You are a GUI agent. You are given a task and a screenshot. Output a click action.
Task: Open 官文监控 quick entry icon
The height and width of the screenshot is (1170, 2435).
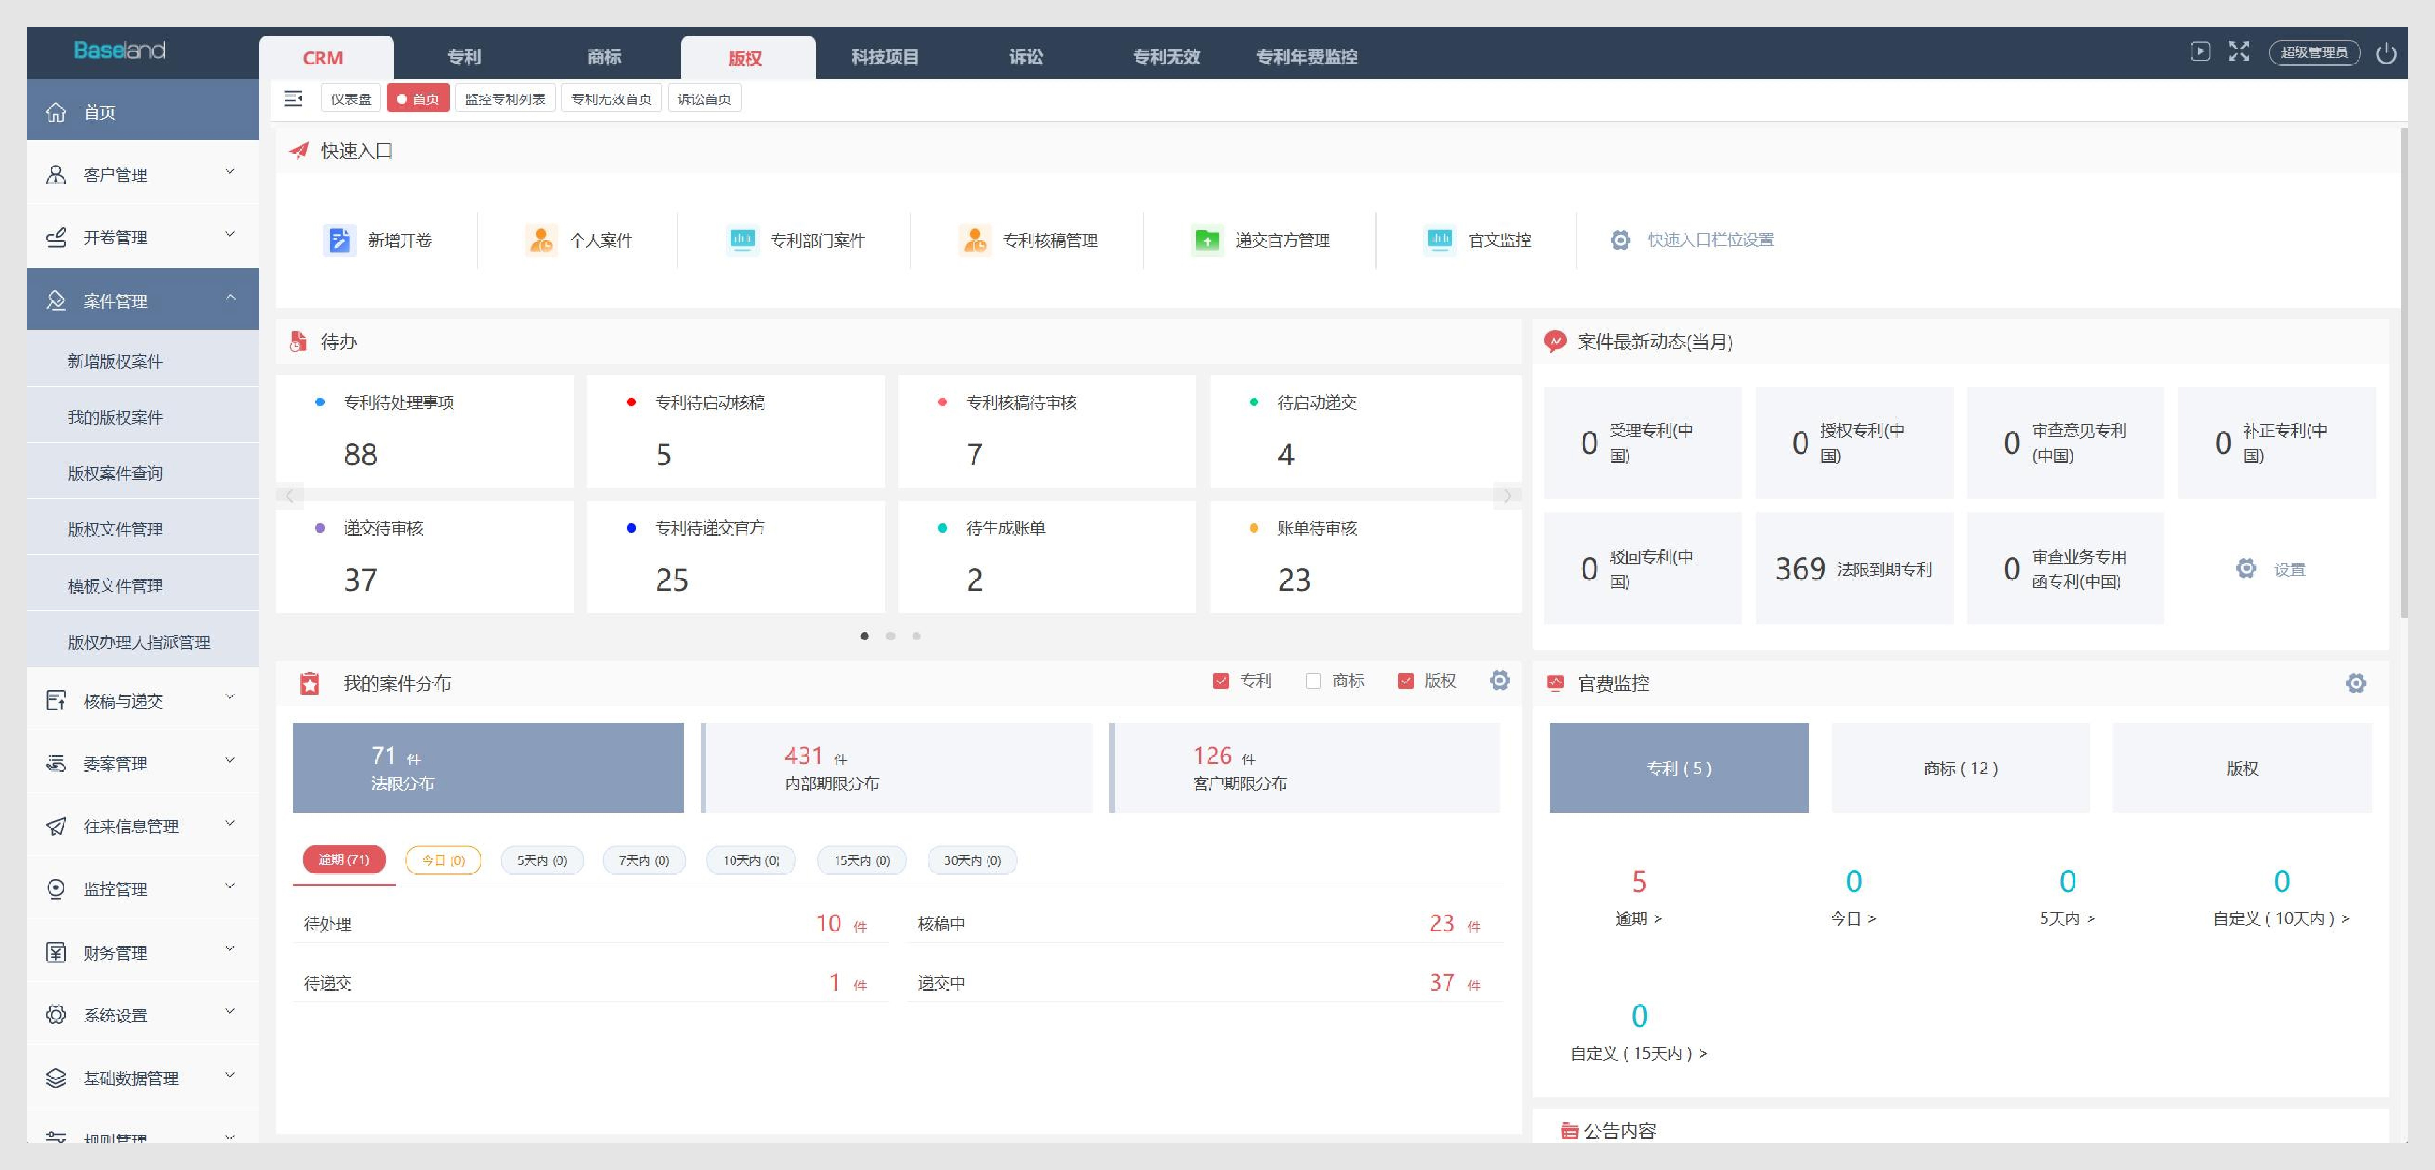coord(1439,240)
